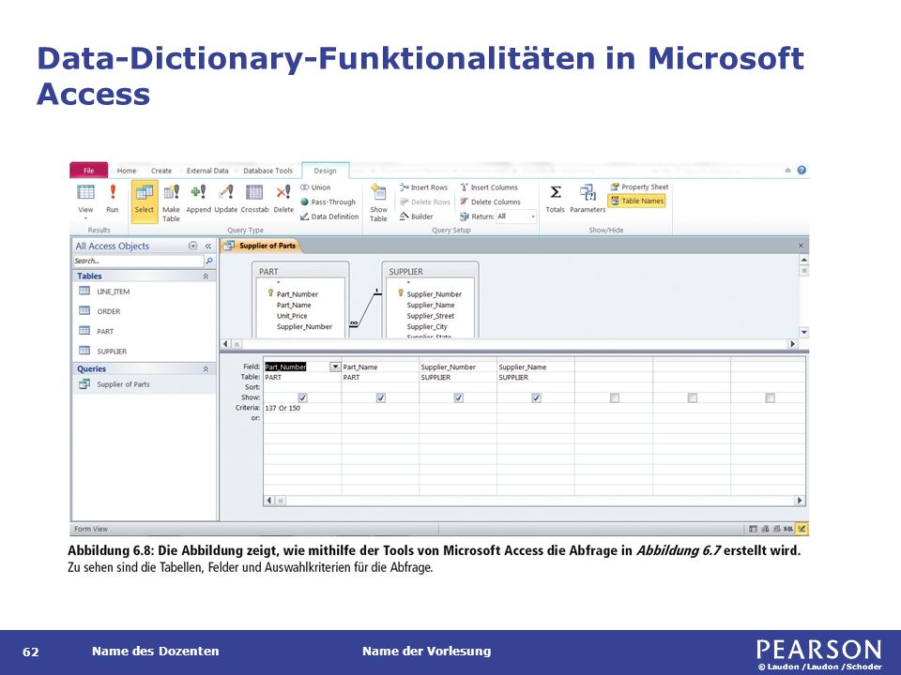Uncheck Show box for Supplier_Name column
901x675 pixels.
(x=536, y=397)
